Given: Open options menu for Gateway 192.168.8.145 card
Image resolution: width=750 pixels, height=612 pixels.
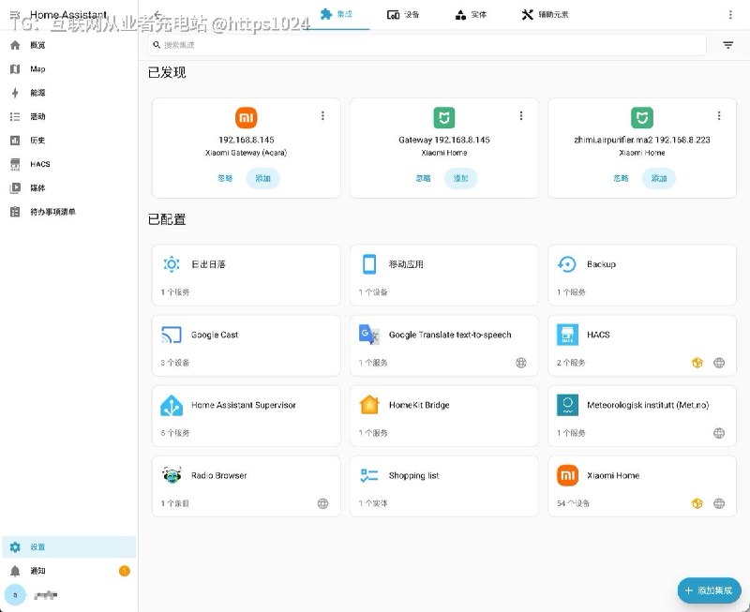Looking at the screenshot, I should pyautogui.click(x=521, y=115).
